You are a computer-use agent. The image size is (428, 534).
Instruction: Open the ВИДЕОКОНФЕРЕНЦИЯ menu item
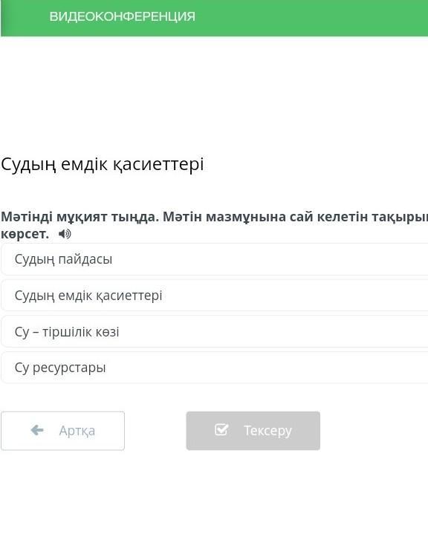[x=122, y=16]
